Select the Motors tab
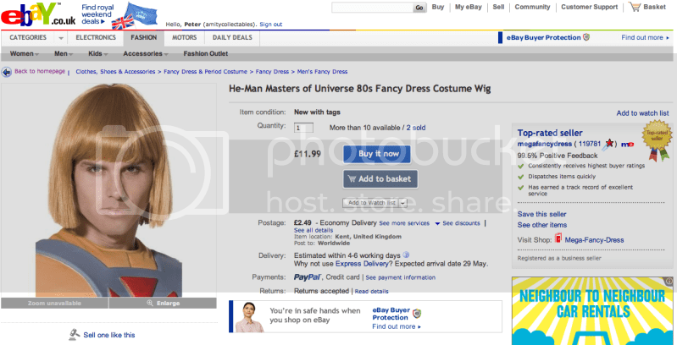Screen dimensions: 677x345 click(185, 37)
